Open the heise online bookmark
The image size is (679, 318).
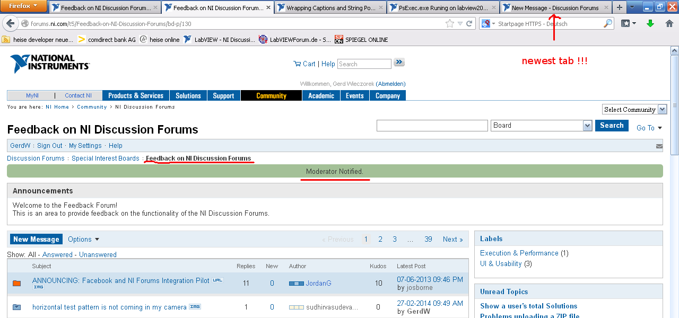click(x=160, y=40)
